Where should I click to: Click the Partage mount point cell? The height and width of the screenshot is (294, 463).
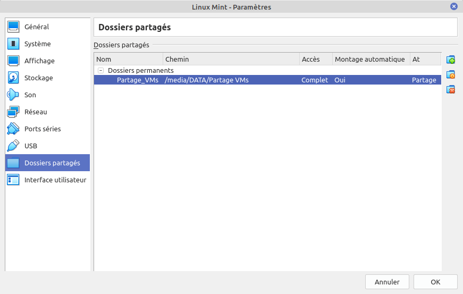tap(424, 80)
